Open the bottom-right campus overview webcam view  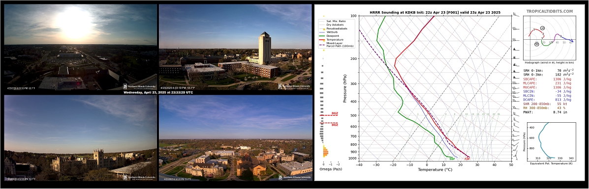[236, 137]
